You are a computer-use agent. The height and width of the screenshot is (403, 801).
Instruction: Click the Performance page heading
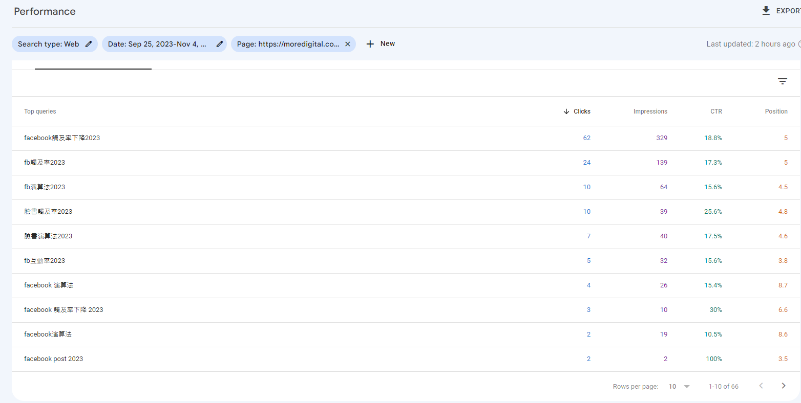pos(45,11)
